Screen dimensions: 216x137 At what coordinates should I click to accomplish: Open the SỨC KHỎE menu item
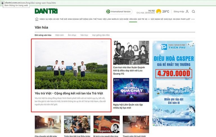pos(124,19)
